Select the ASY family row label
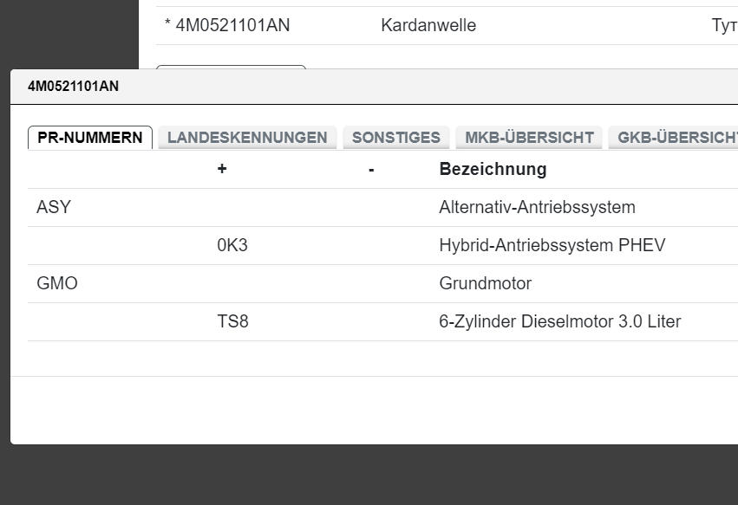The image size is (738, 505). 54,208
